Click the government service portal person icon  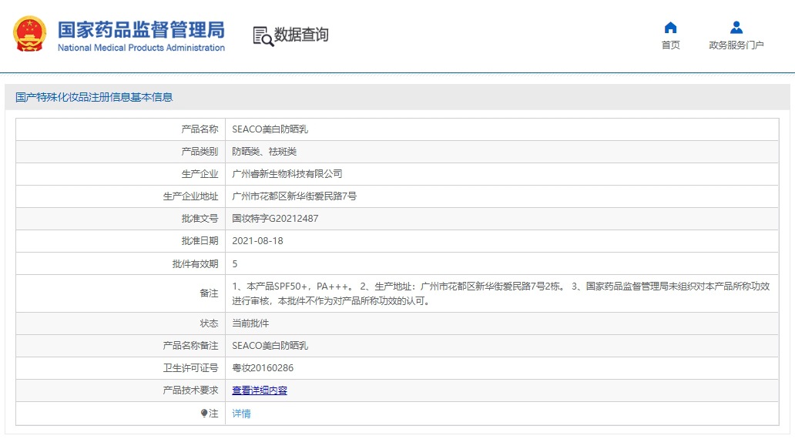(736, 28)
